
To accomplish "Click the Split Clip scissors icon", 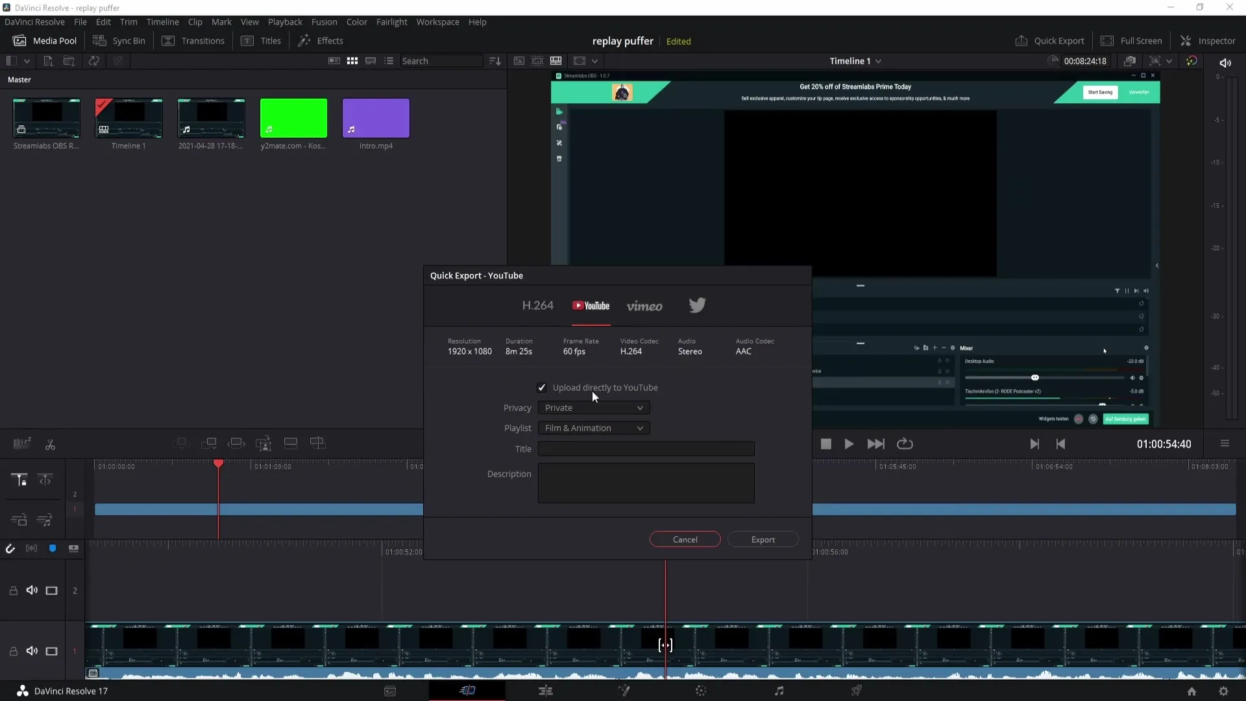I will 50,444.
